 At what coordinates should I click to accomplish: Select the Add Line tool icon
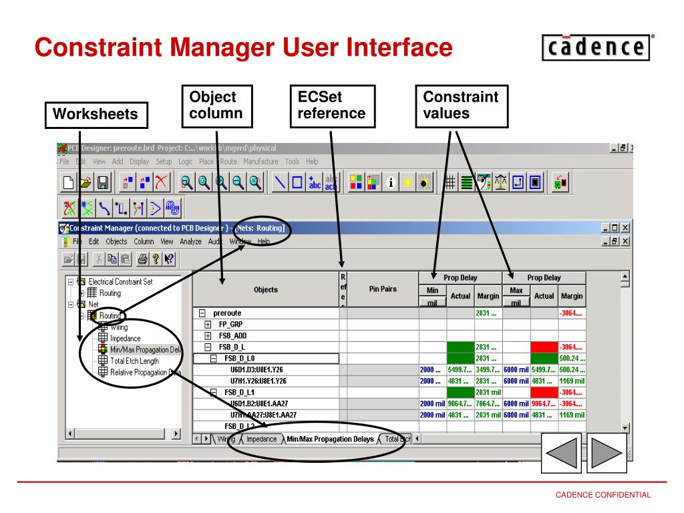[280, 182]
